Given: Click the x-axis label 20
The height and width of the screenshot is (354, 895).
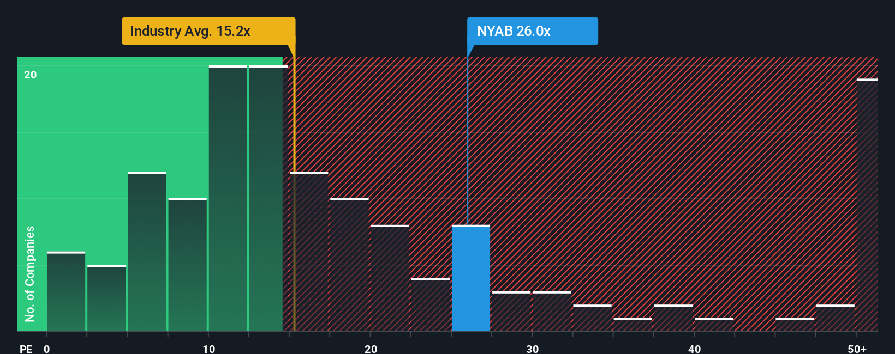Looking at the screenshot, I should click(x=371, y=349).
